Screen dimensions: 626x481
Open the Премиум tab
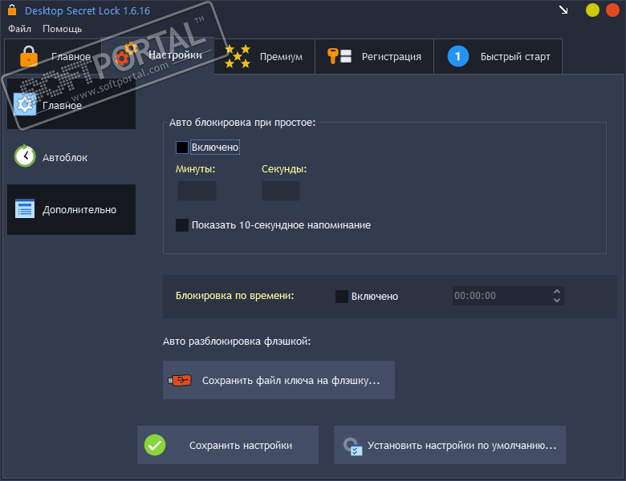(264, 57)
